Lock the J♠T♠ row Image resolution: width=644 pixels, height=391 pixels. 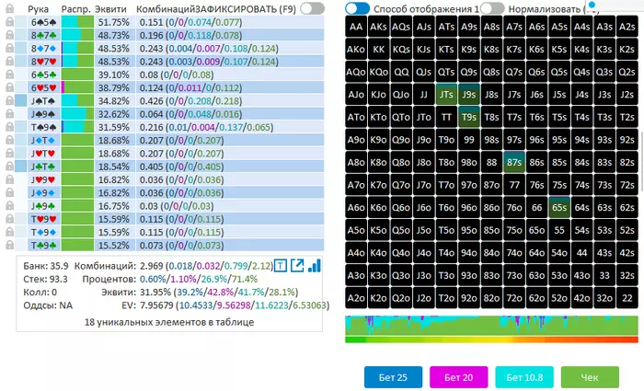[9, 101]
